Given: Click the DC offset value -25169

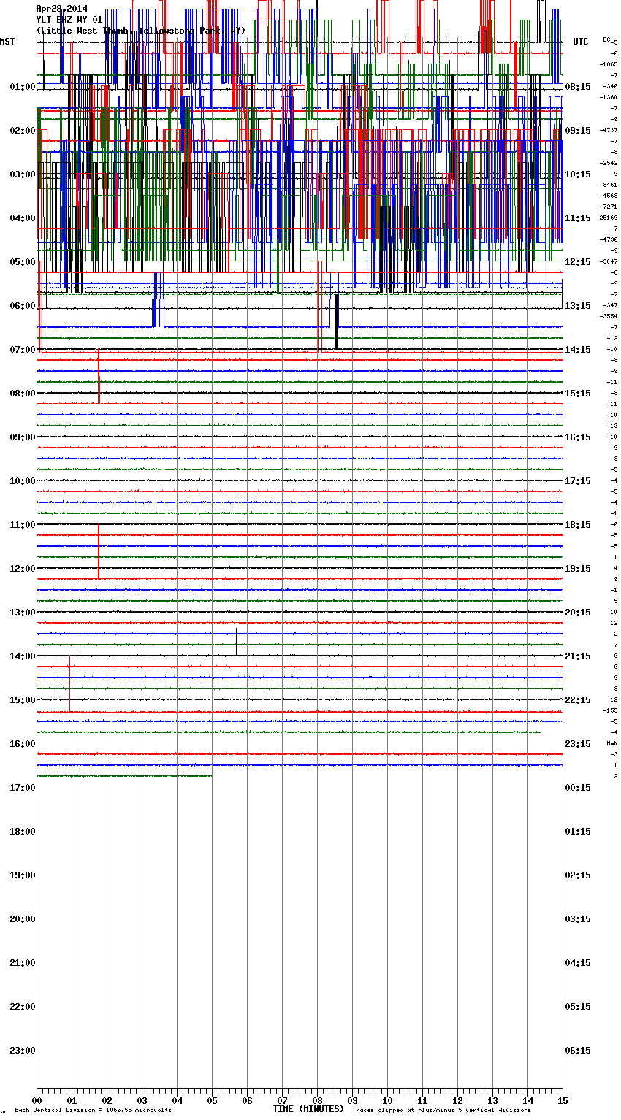Looking at the screenshot, I should pos(607,218).
